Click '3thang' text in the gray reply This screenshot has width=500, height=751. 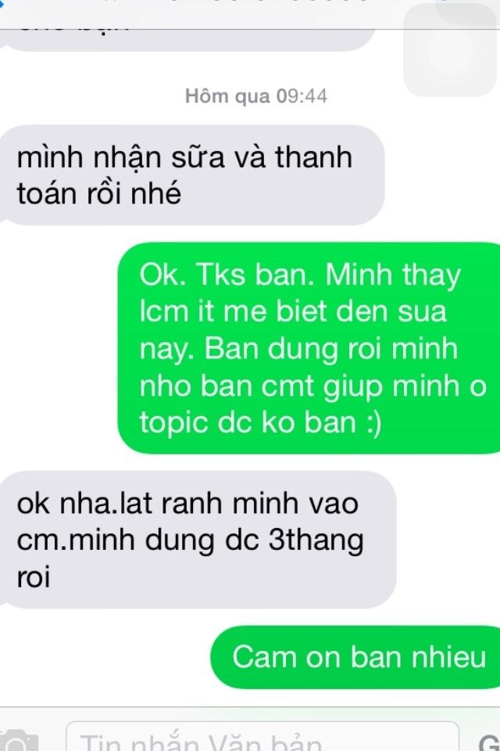point(316,541)
